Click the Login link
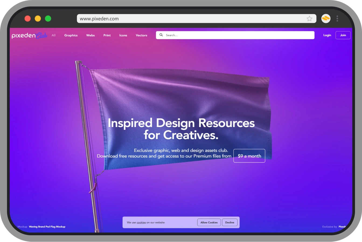 (x=327, y=35)
